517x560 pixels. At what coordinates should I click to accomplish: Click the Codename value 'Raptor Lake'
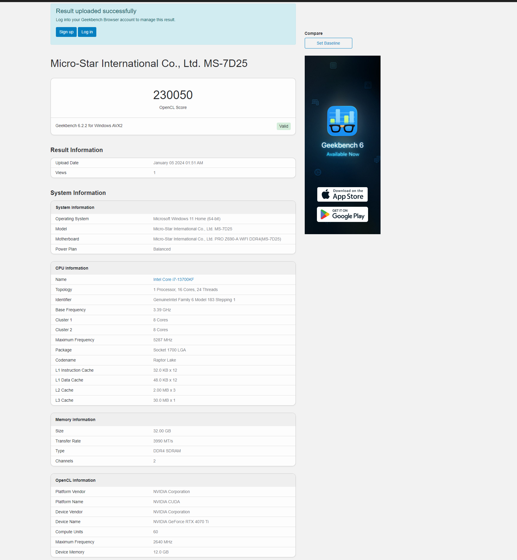(165, 360)
